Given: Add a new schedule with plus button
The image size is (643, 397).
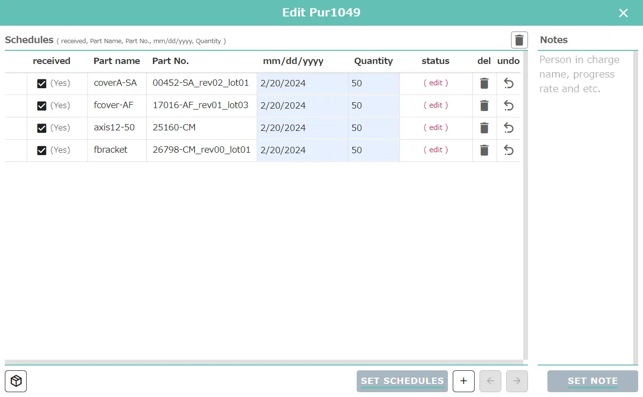Looking at the screenshot, I should click(x=463, y=381).
